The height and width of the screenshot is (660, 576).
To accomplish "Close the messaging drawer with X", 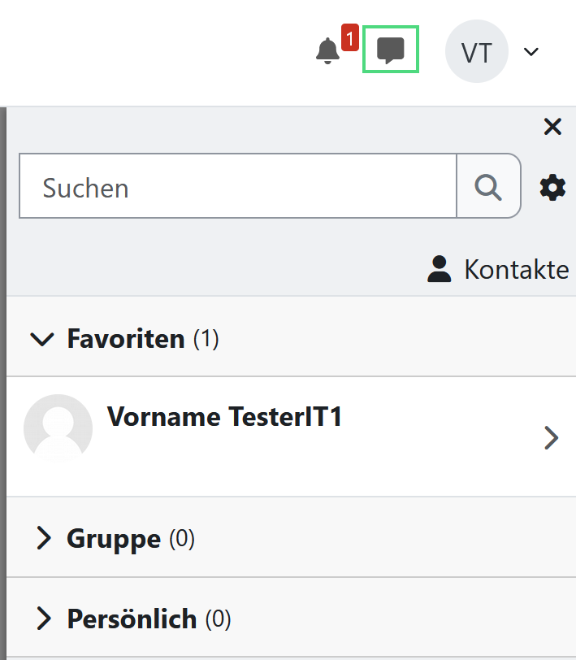I will point(552,127).
